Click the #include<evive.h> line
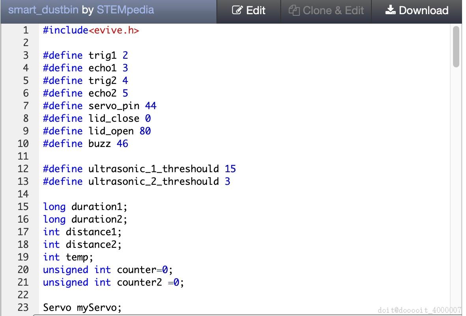Viewport: 466px width, 316px height. [91, 30]
